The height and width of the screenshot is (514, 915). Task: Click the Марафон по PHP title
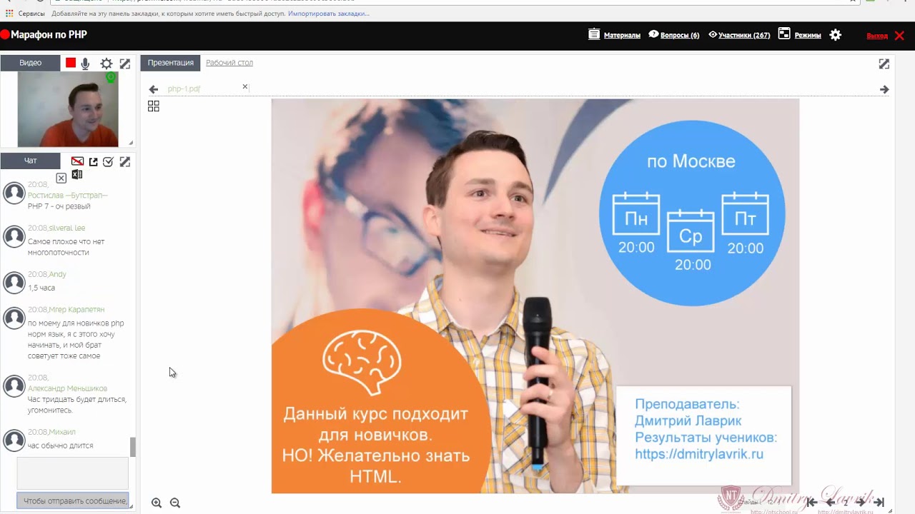coord(49,34)
